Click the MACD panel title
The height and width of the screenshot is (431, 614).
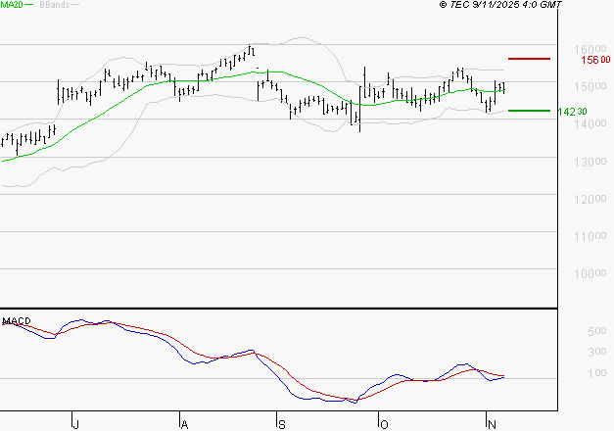(17, 321)
